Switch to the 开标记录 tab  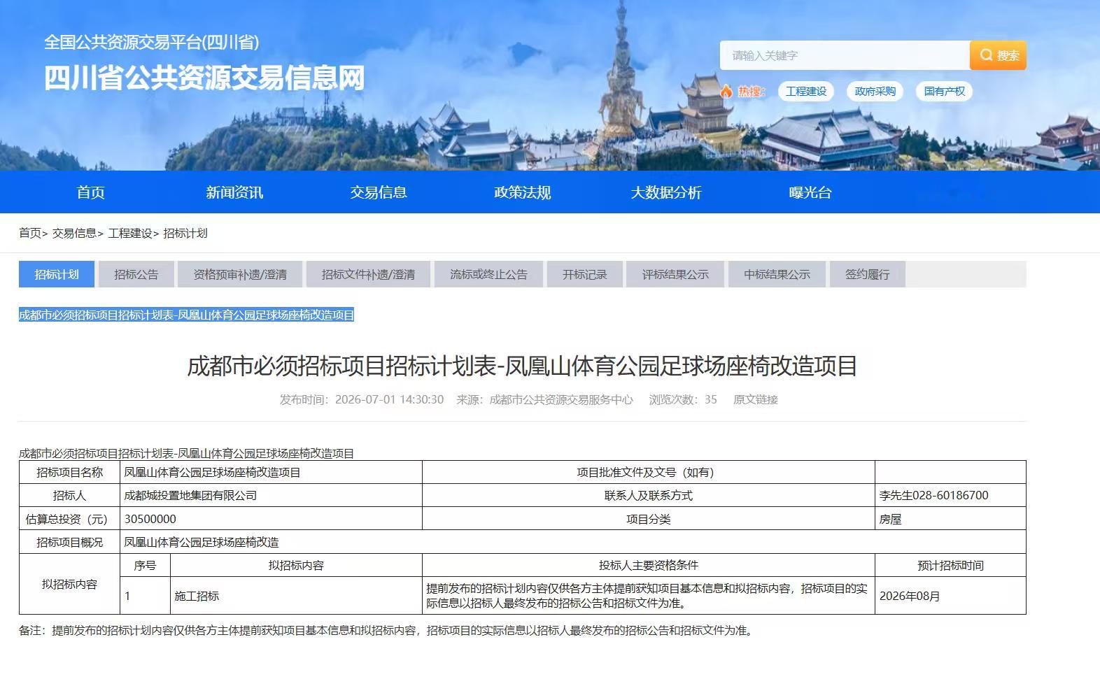(x=584, y=274)
